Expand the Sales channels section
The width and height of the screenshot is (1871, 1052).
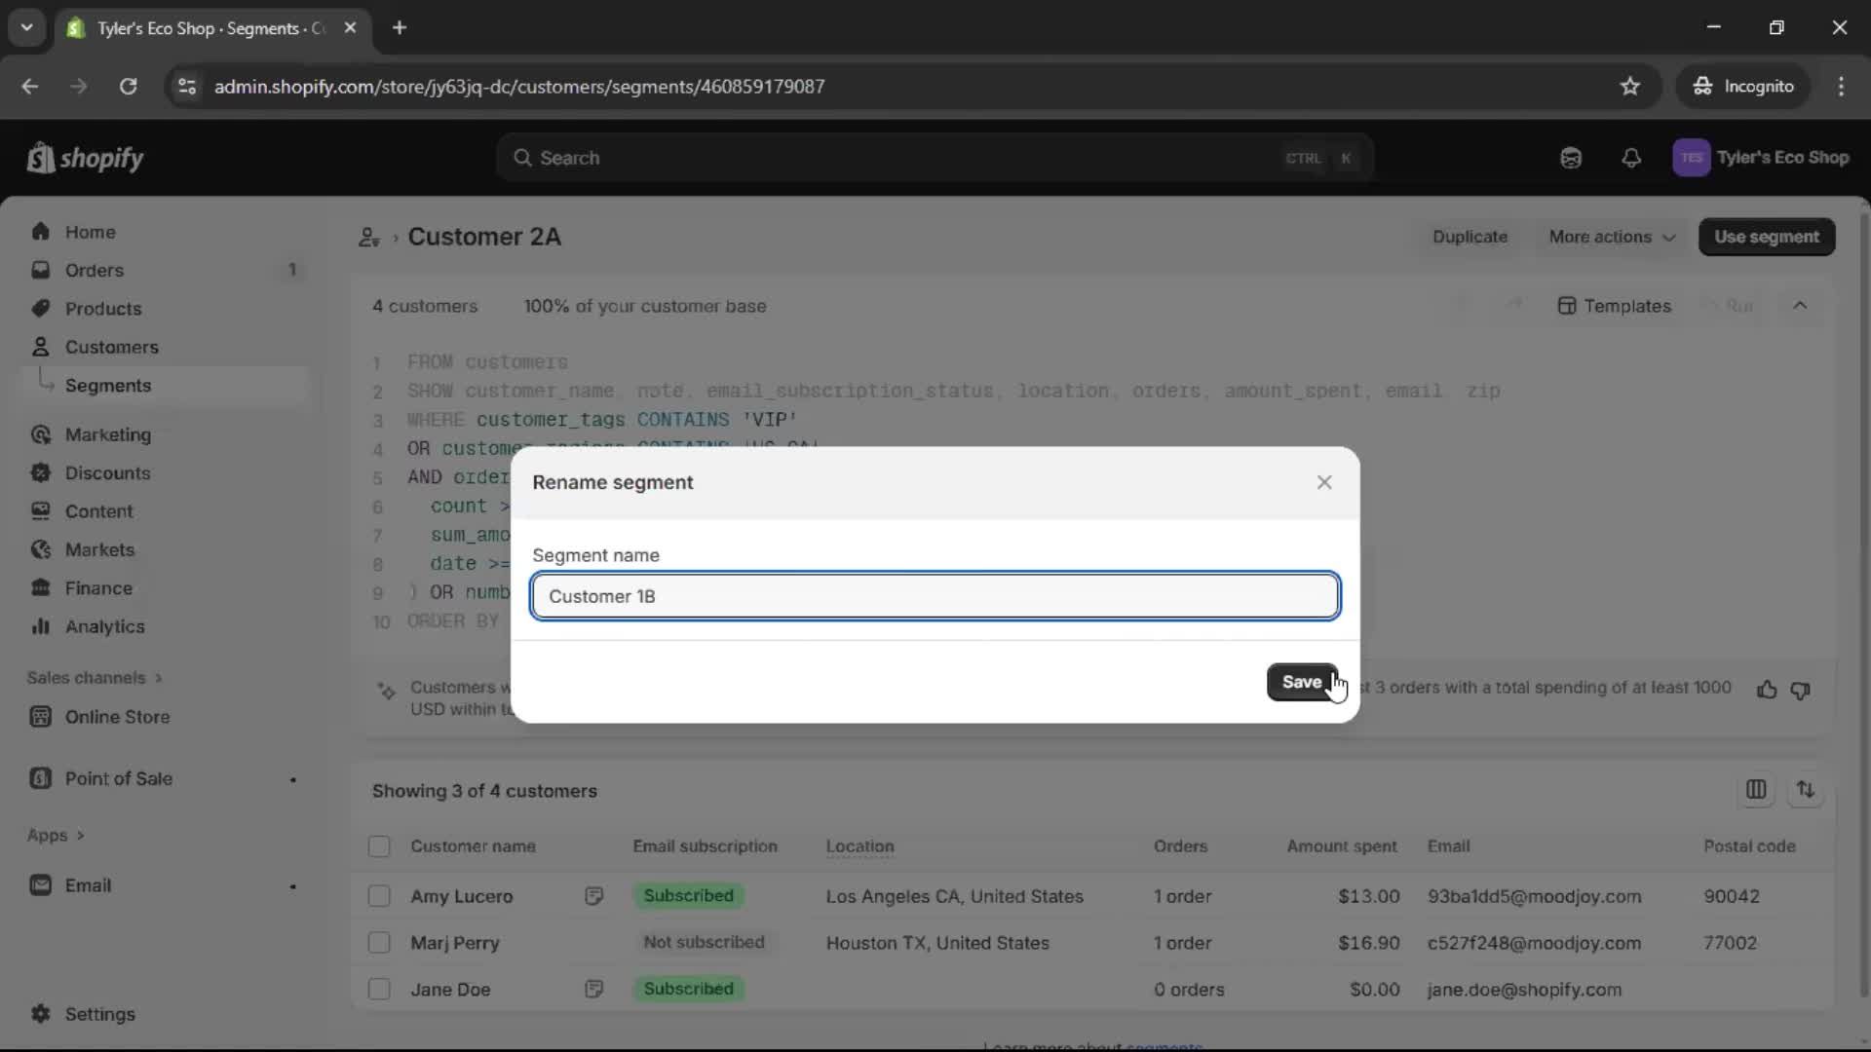(x=95, y=678)
